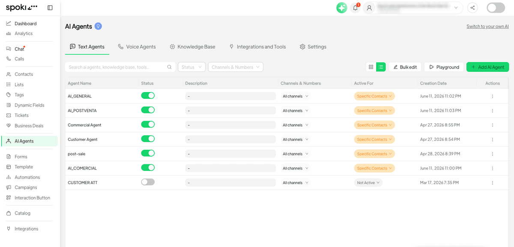Screen dimensions: 514x247
Task: Open Dynamic Fields in sidebar
Action: 29,105
